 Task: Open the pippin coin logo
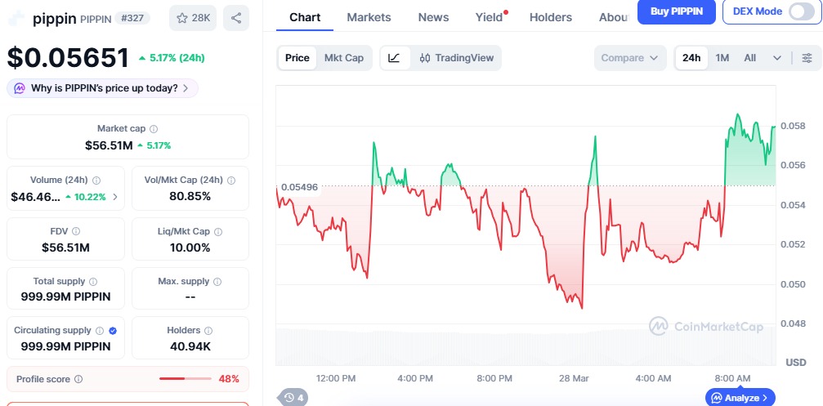pos(16,18)
